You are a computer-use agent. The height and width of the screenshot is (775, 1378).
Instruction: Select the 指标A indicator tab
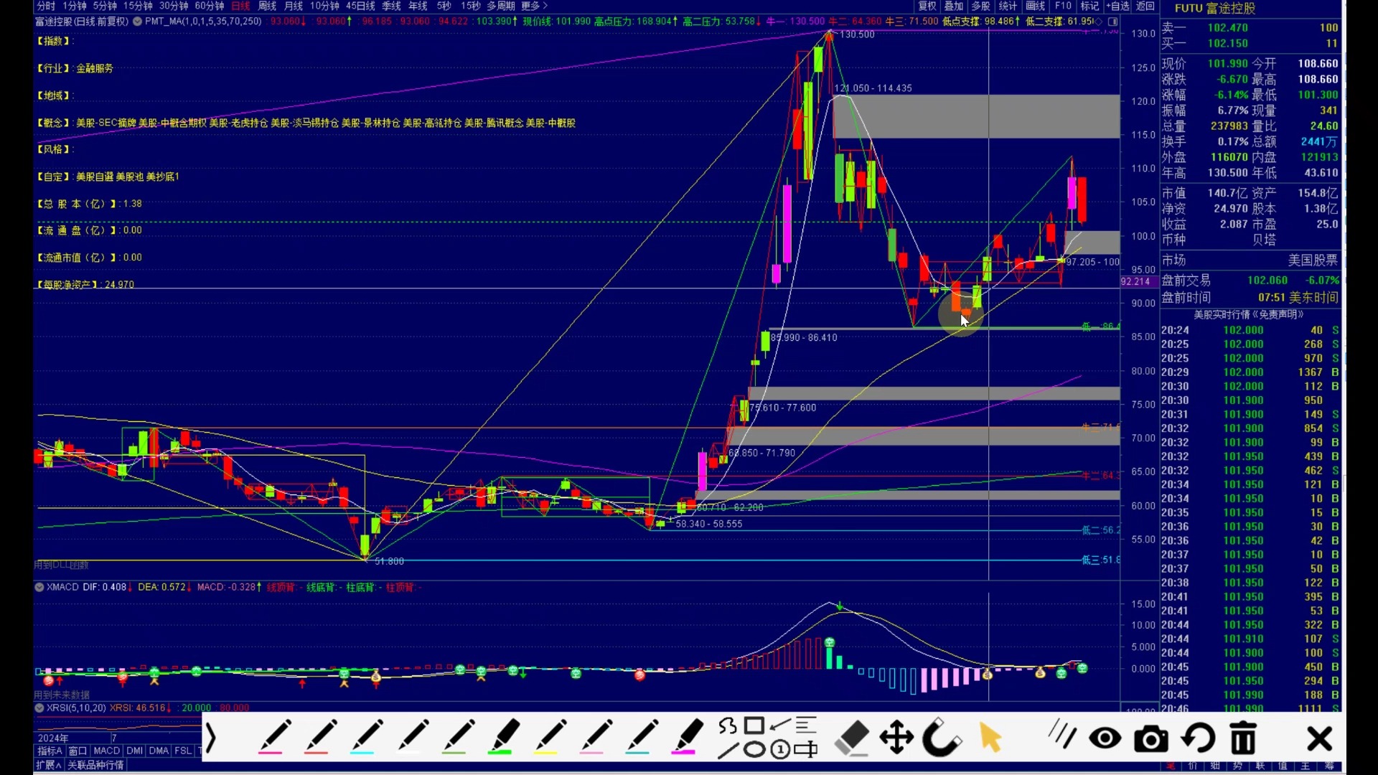pyautogui.click(x=50, y=751)
